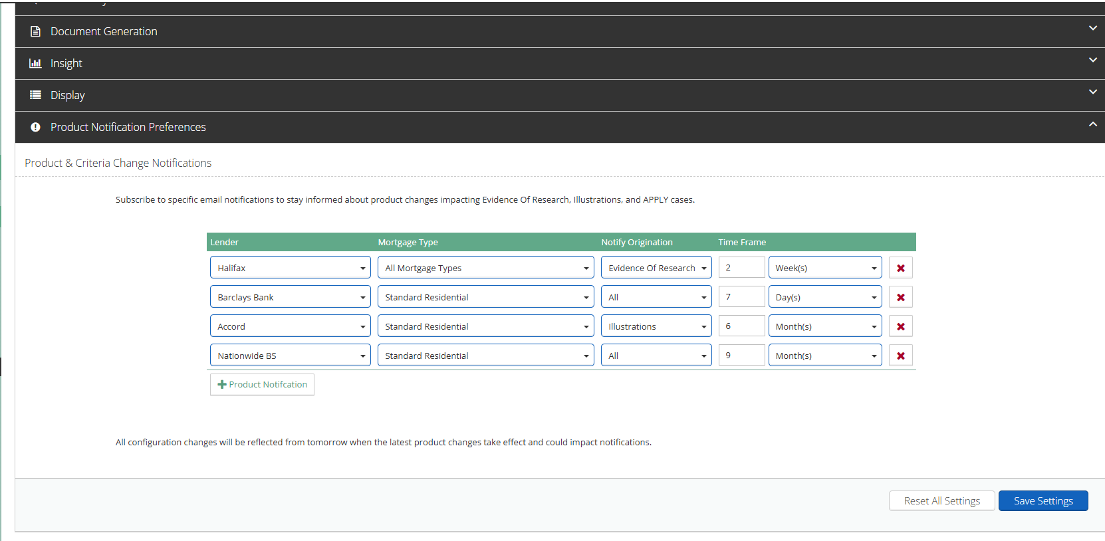The width and height of the screenshot is (1105, 541).
Task: Click the Product Notification Preferences alert icon
Action: pos(35,127)
